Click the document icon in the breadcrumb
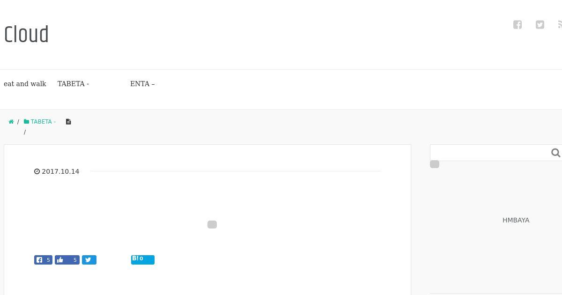This screenshot has width=562, height=295. point(68,122)
